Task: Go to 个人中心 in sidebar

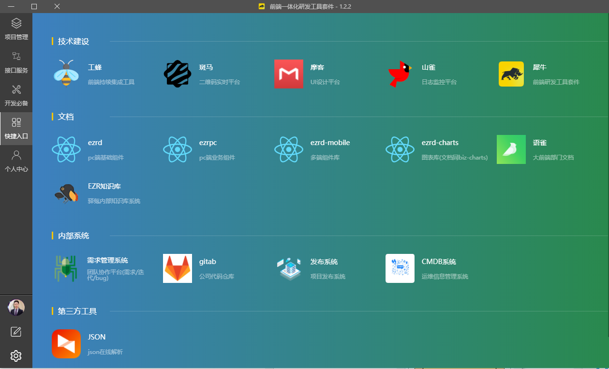Action: coord(16,161)
